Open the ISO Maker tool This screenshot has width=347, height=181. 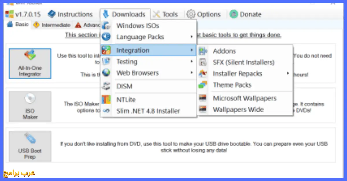30,106
